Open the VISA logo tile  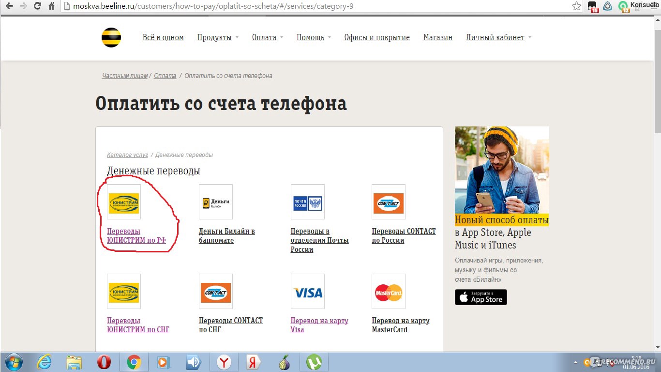coord(308,292)
